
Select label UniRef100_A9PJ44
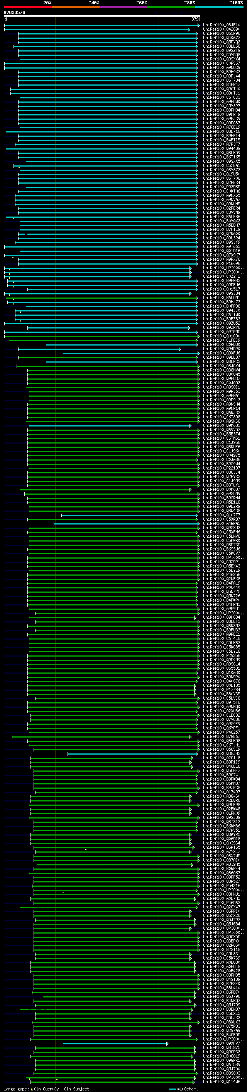point(222,76)
